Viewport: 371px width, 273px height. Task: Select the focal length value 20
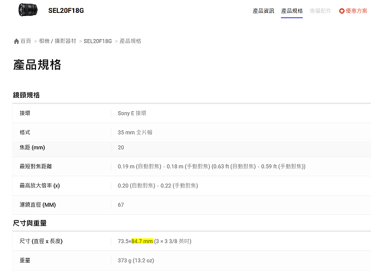click(x=121, y=147)
